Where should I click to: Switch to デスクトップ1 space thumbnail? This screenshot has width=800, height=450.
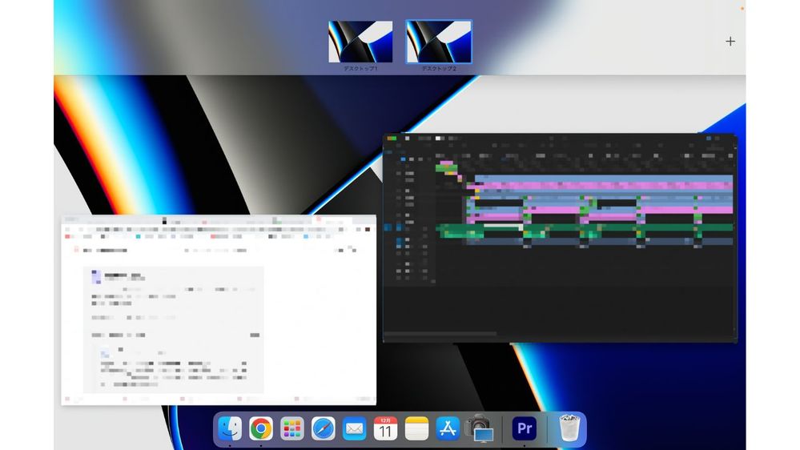point(360,42)
